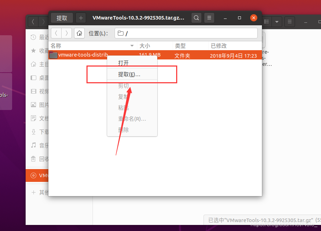This screenshot has height=231, width=321.
Task: Minimize the archive manager window
Action: coord(225,18)
